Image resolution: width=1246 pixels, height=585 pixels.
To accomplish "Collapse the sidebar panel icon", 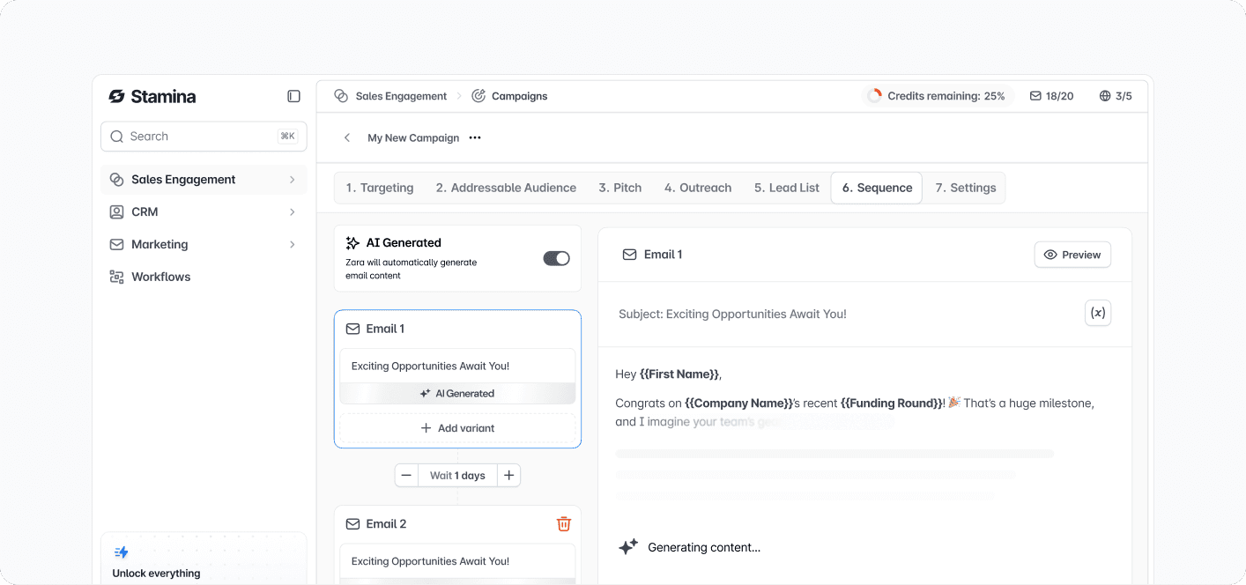I will (x=293, y=97).
